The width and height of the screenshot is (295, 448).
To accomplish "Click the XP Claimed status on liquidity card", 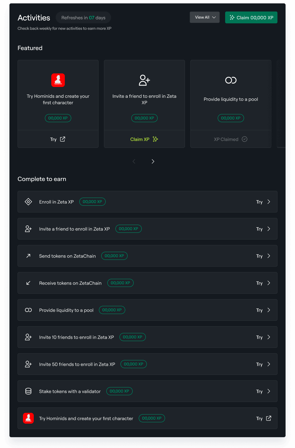I will coord(231,139).
